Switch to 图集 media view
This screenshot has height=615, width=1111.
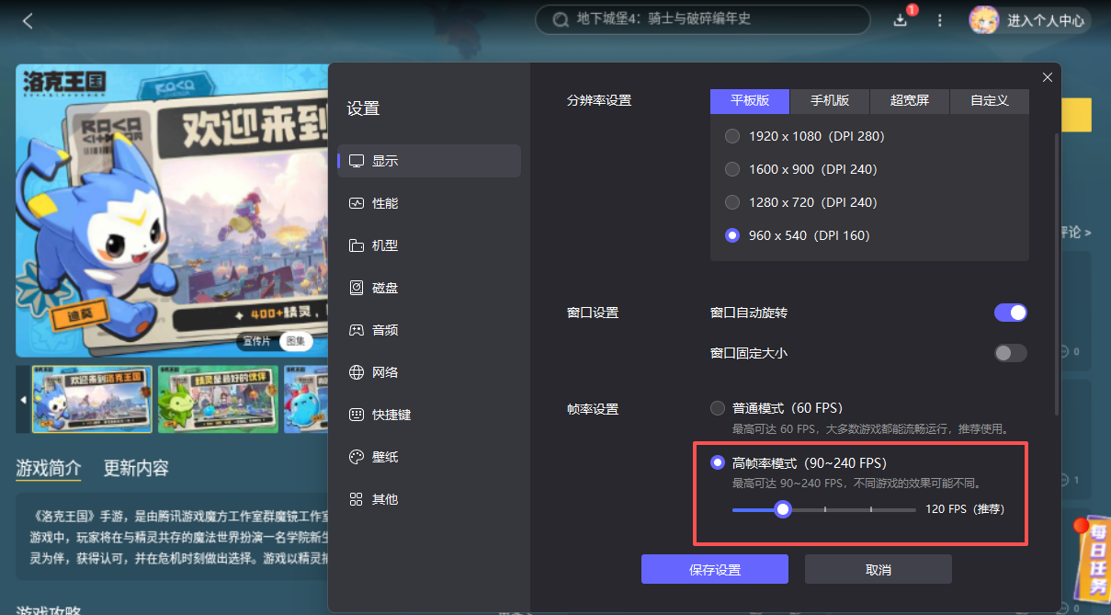click(x=296, y=341)
